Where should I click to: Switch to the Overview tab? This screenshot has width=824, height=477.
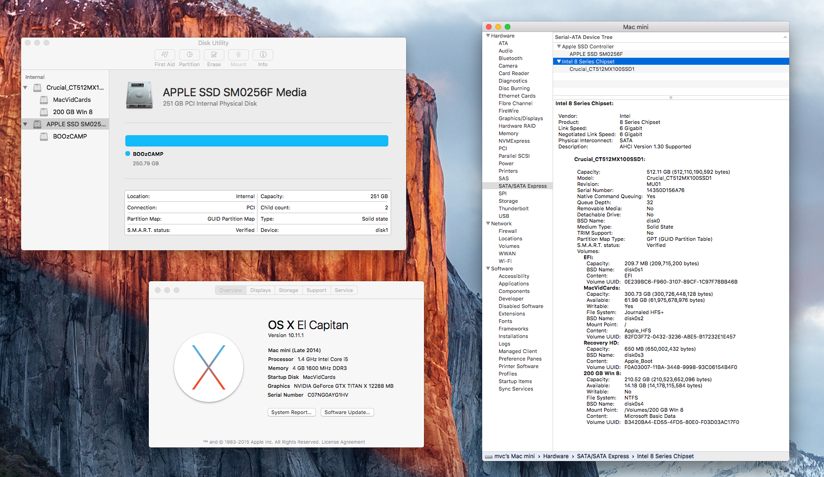tap(231, 290)
